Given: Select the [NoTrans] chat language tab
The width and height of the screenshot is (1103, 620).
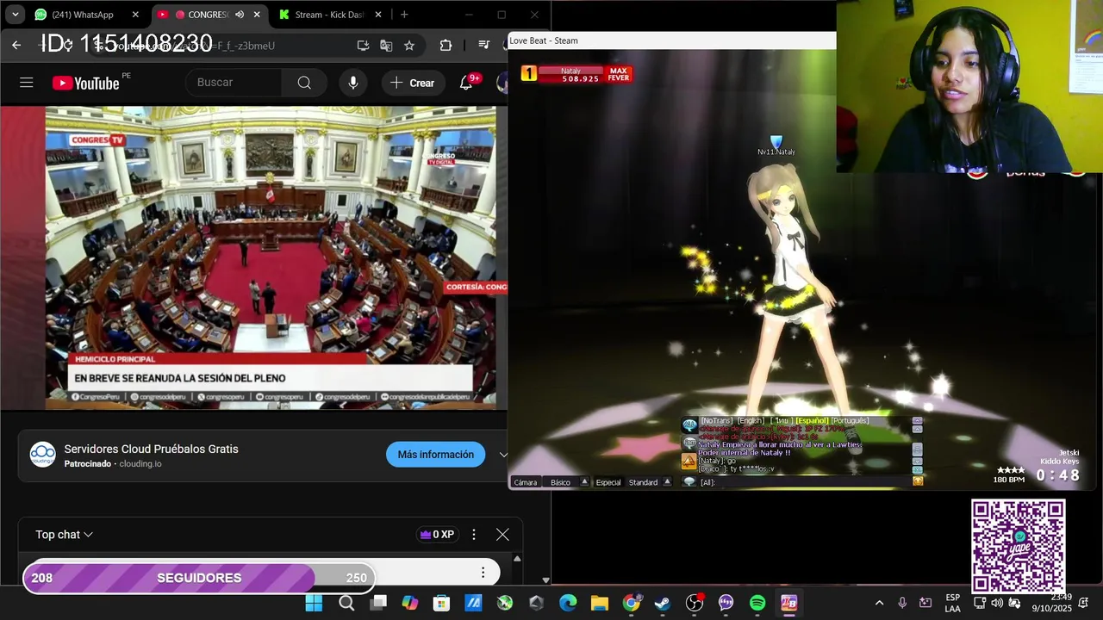Looking at the screenshot, I should click(715, 421).
